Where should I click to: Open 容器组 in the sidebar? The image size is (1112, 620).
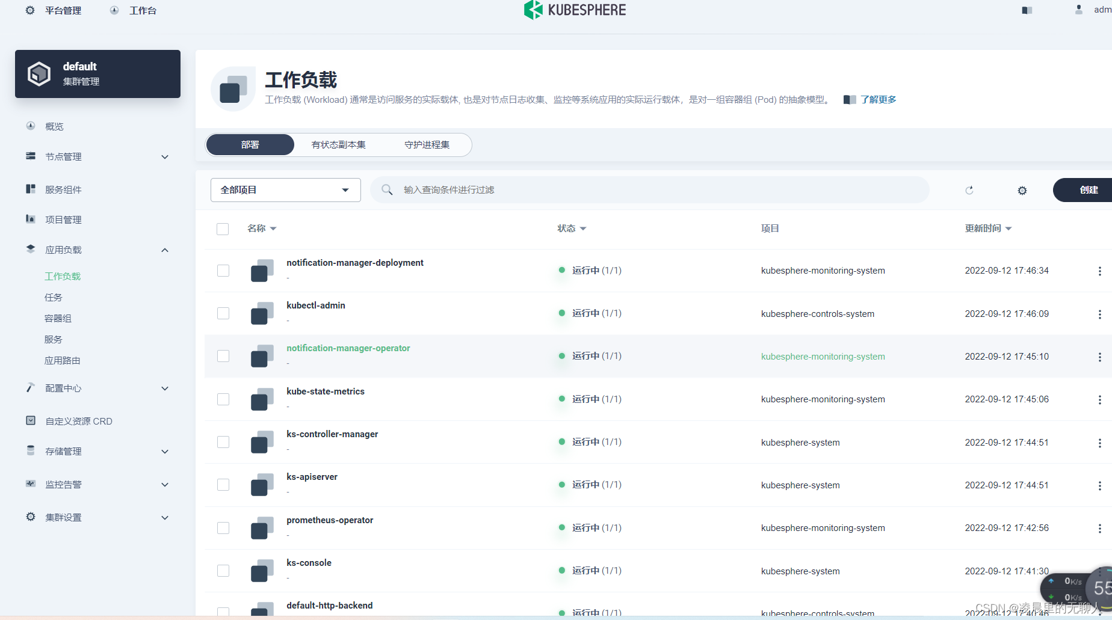tap(58, 319)
